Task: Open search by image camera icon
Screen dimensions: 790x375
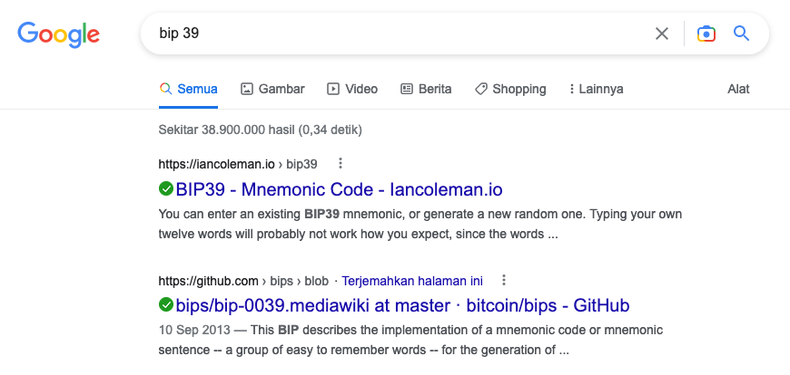Action: (706, 34)
